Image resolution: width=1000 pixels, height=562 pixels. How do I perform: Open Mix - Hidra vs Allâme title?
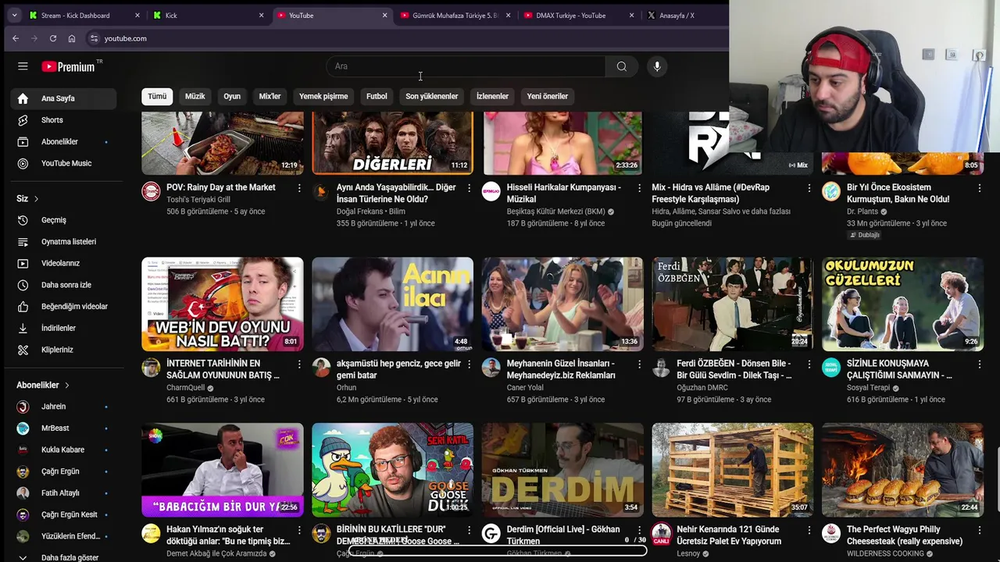pyautogui.click(x=711, y=193)
